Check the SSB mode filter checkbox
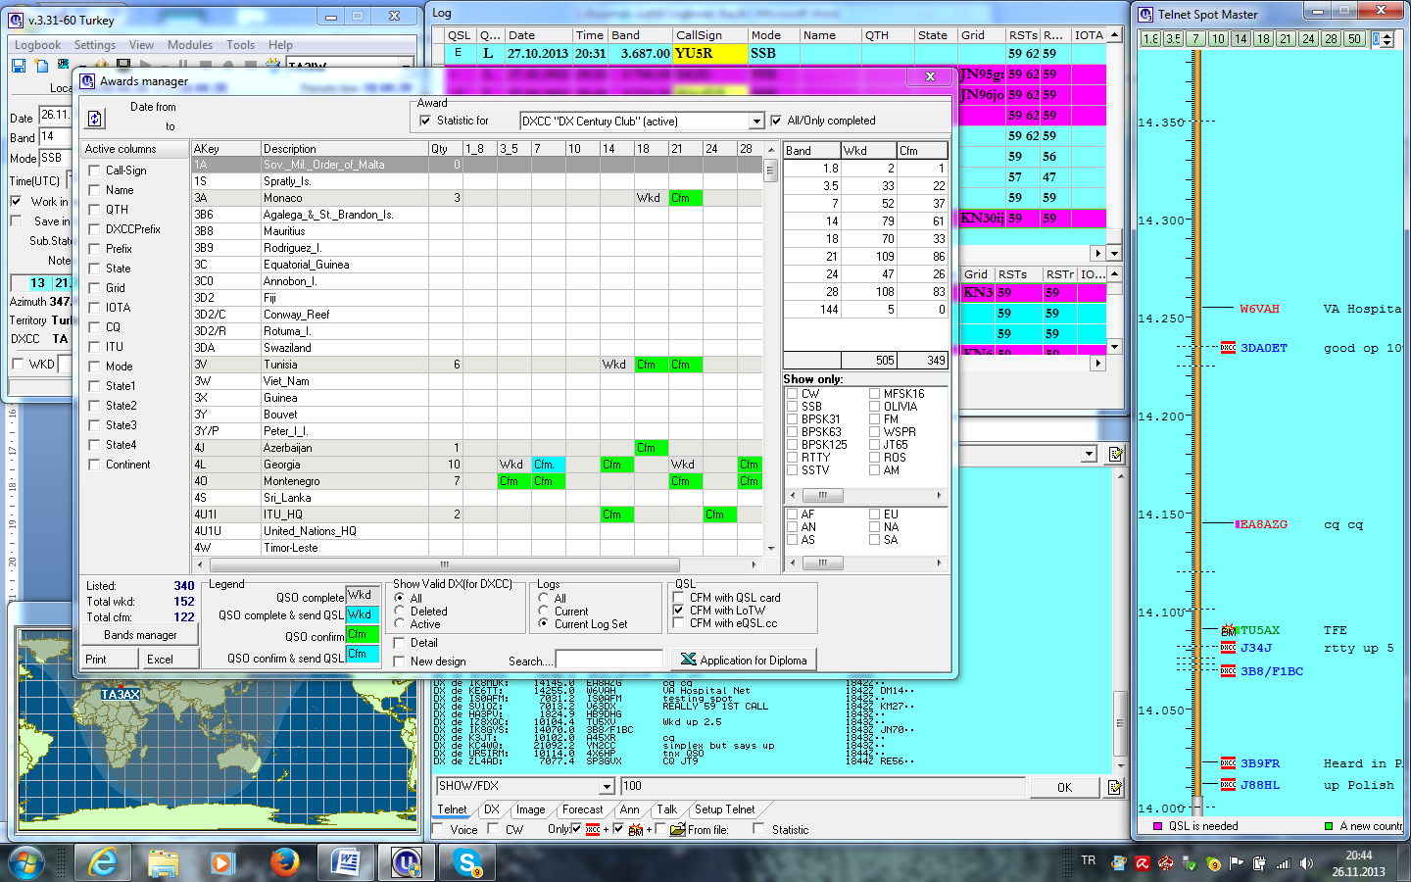Screen dimensions: 1411x882 792,407
